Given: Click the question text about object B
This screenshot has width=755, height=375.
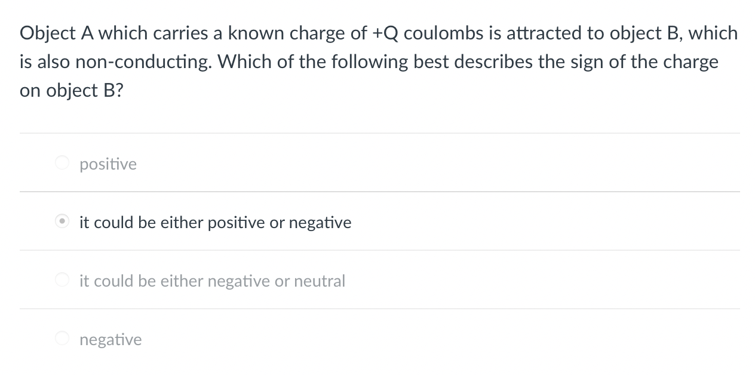Looking at the screenshot, I should 377,61.
